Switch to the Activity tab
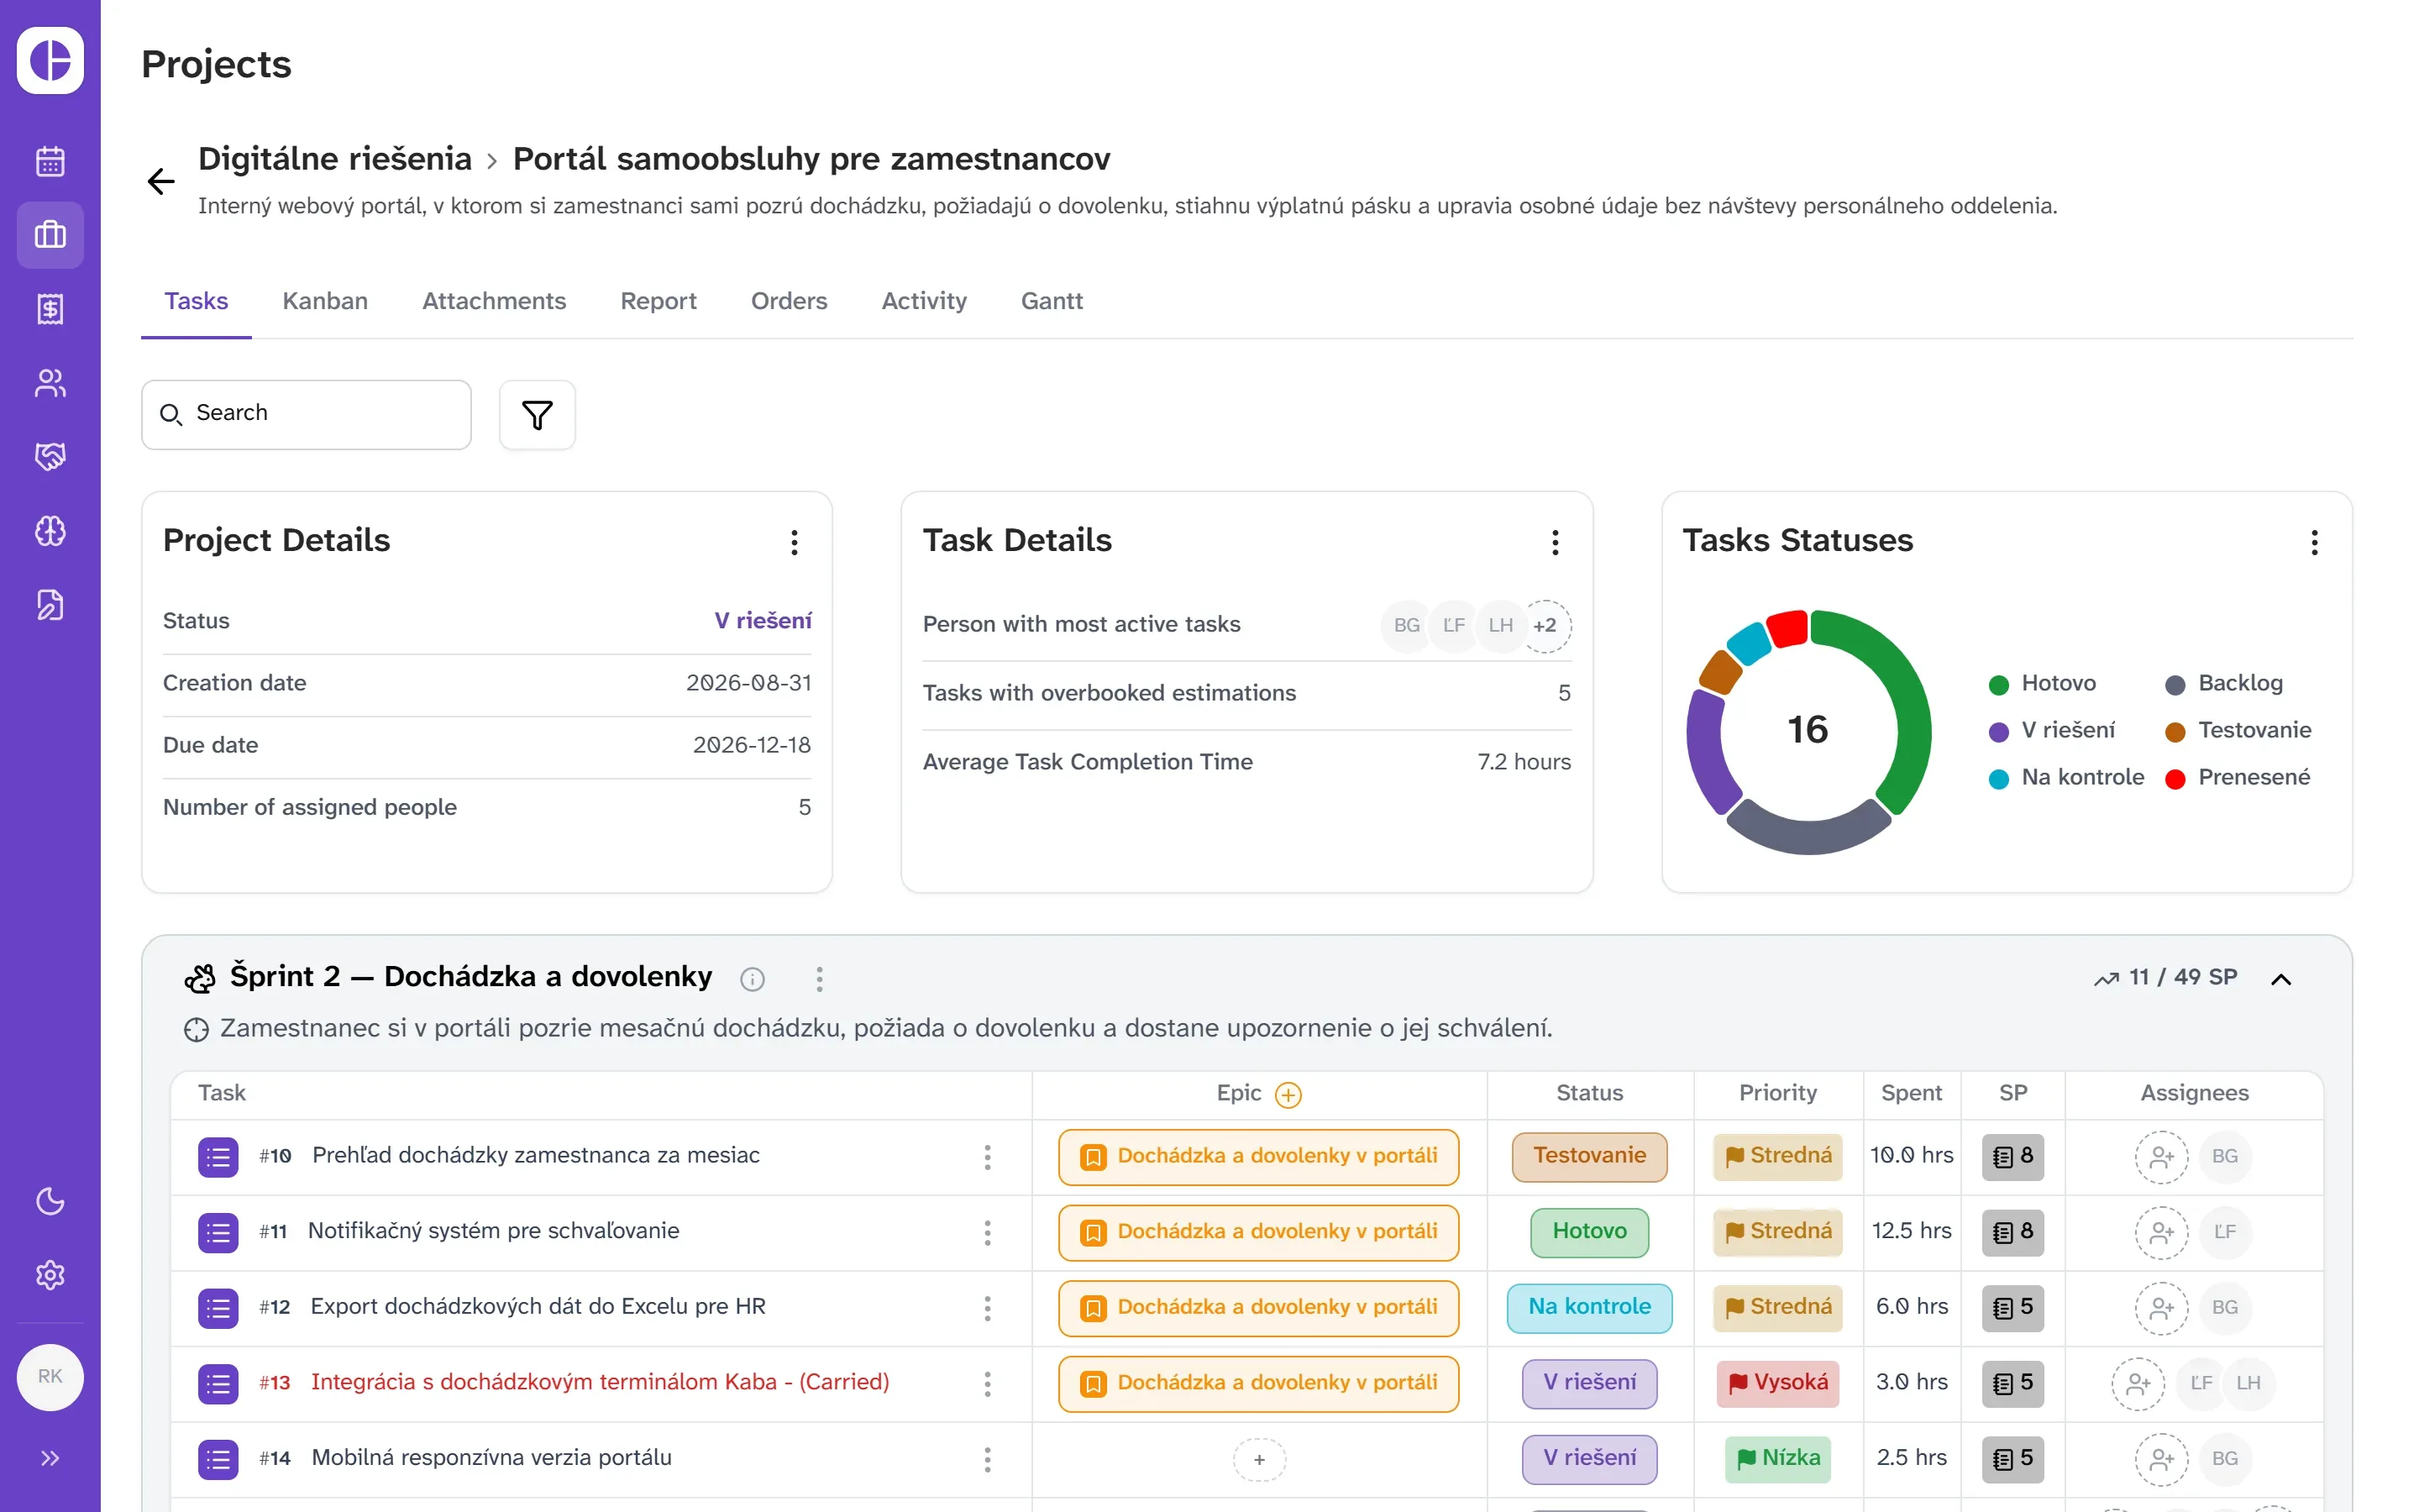The width and height of the screenshot is (2419, 1512). (924, 301)
